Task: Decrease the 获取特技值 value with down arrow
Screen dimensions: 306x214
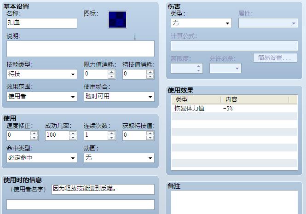Action: (150, 138)
